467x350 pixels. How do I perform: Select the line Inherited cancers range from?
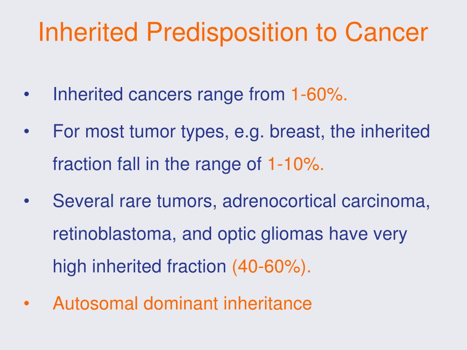(169, 94)
